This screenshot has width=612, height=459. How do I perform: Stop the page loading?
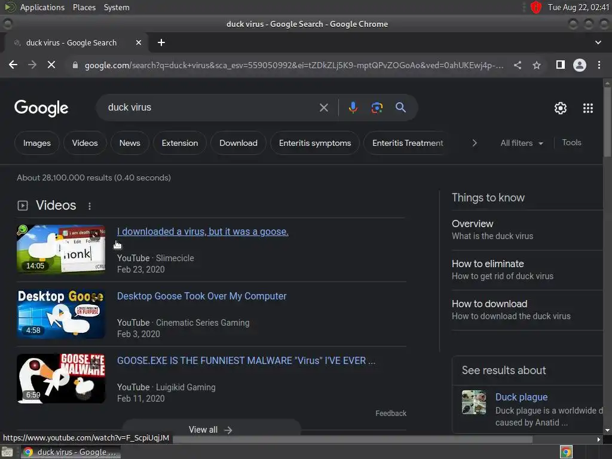click(51, 65)
